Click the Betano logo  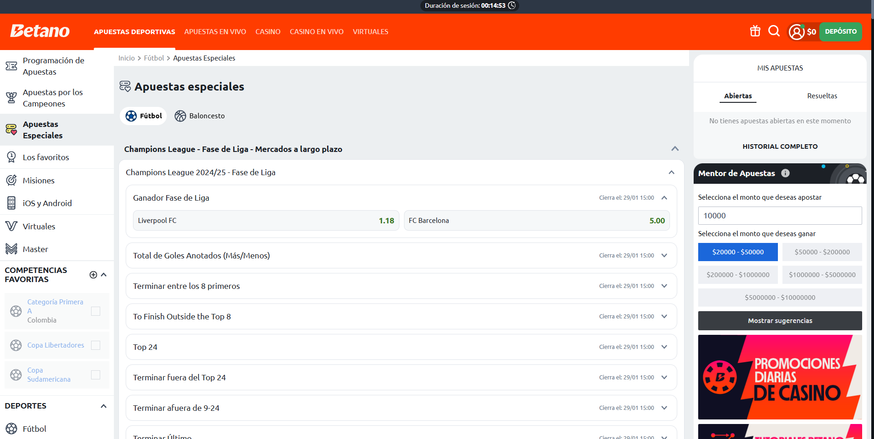40,31
